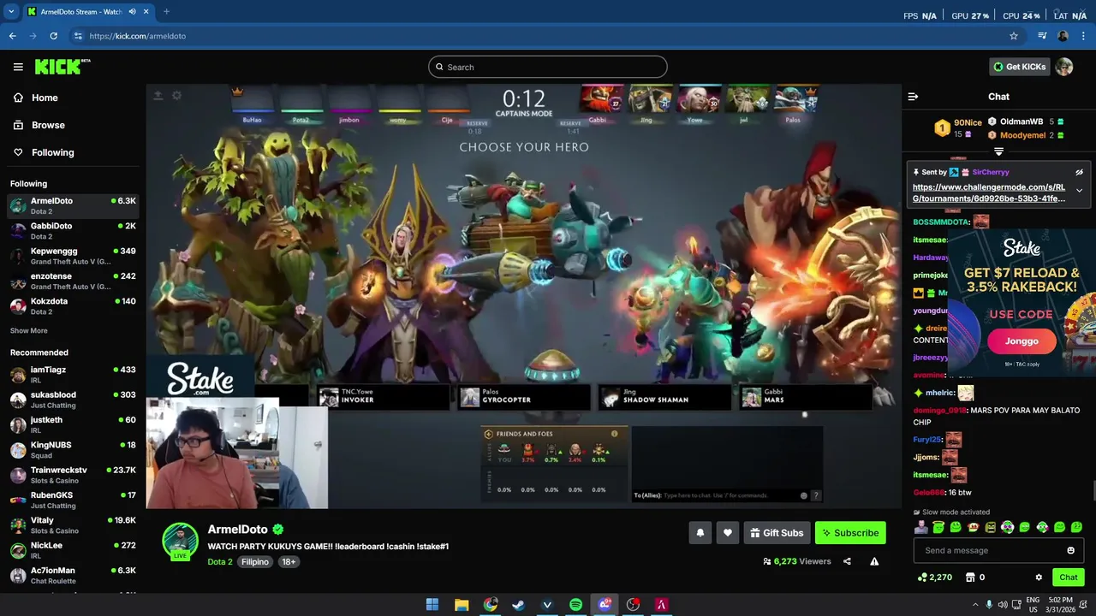The width and height of the screenshot is (1096, 616).
Task: Open File Explorer from taskbar
Action: coord(462,605)
